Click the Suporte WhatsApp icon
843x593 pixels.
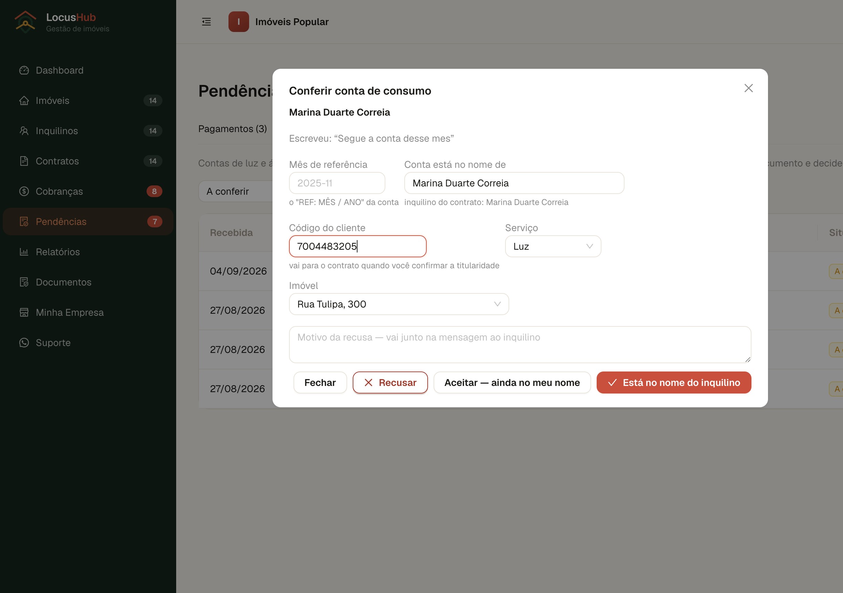pyautogui.click(x=24, y=343)
